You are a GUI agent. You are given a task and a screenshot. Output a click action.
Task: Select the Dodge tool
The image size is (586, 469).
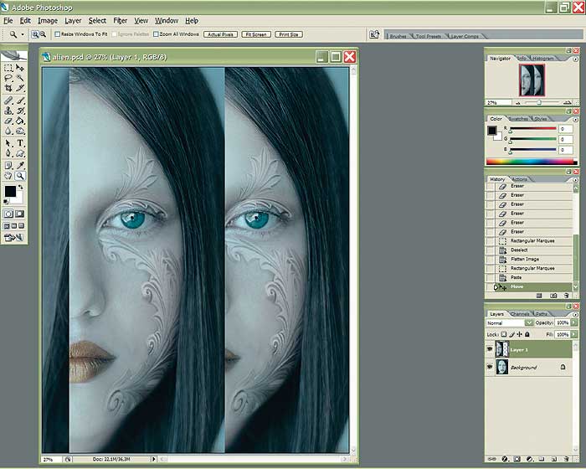20,131
